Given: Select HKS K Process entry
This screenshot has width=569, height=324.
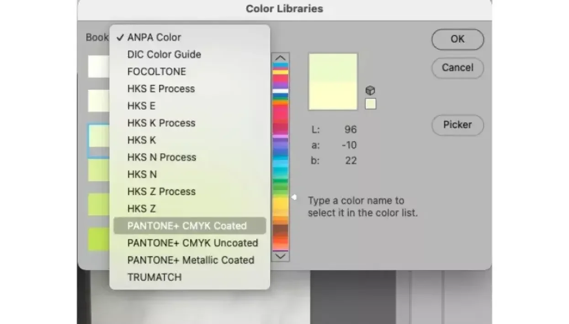Looking at the screenshot, I should pos(161,123).
